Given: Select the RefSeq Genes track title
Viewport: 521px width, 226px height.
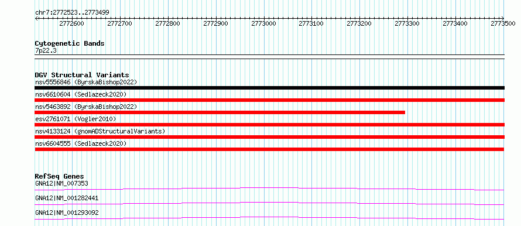Looking at the screenshot, I should coord(60,176).
